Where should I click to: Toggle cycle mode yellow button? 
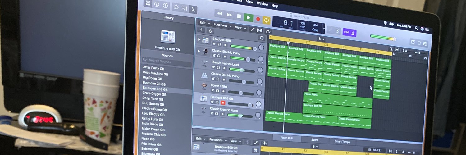coord(267,20)
